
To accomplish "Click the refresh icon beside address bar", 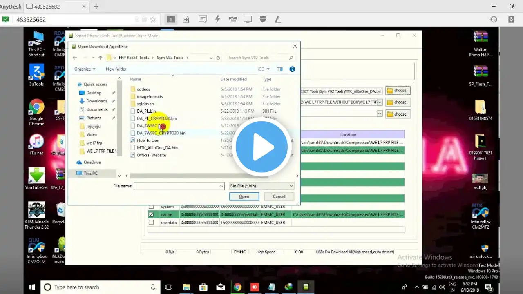I will tap(218, 58).
